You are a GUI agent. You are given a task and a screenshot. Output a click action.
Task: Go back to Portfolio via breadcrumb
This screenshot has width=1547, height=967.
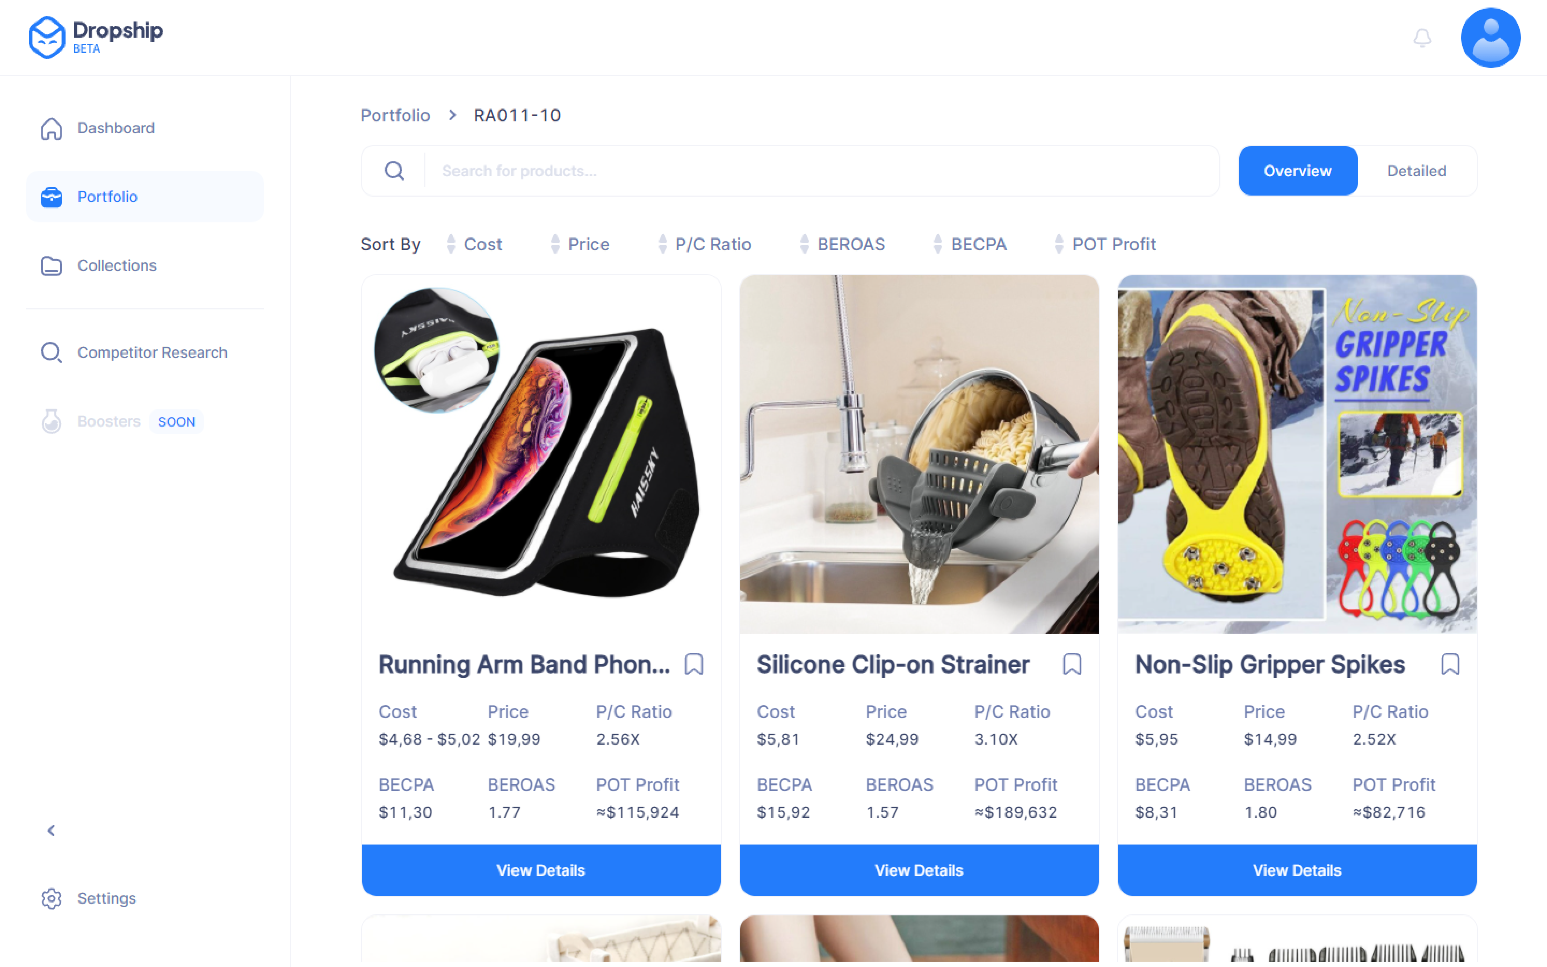[x=395, y=115]
